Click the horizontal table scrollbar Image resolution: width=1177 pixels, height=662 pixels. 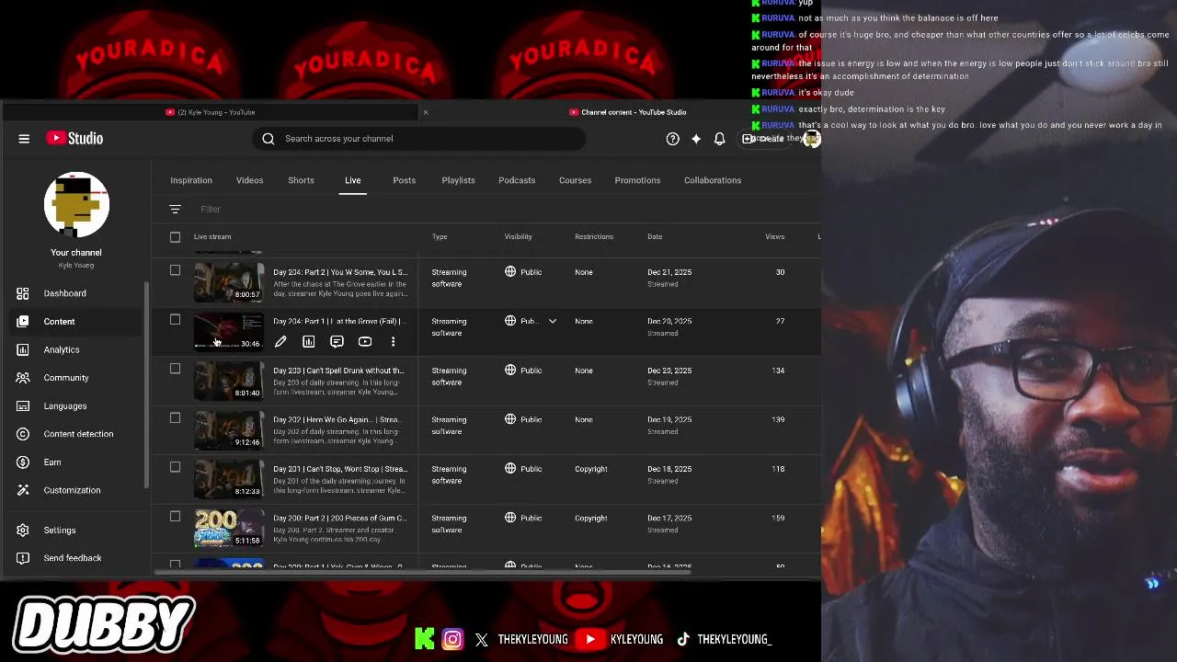coord(423,572)
